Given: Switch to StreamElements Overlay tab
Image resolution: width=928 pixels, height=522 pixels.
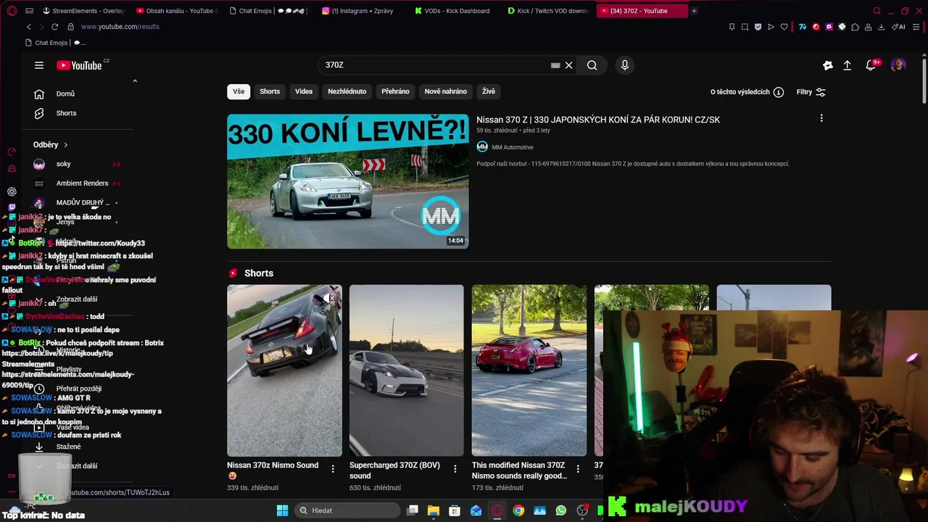Looking at the screenshot, I should 83,11.
